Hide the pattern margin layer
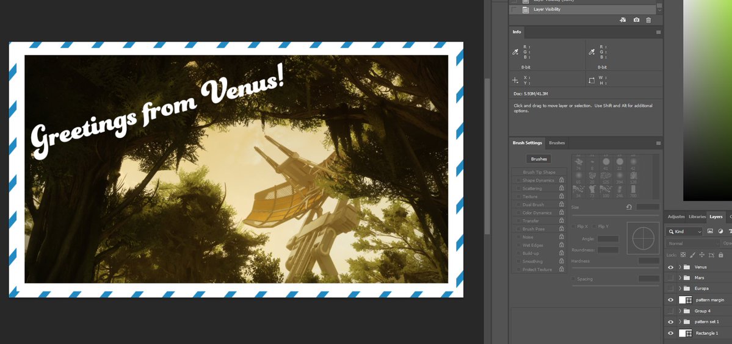The height and width of the screenshot is (344, 732). (x=671, y=300)
